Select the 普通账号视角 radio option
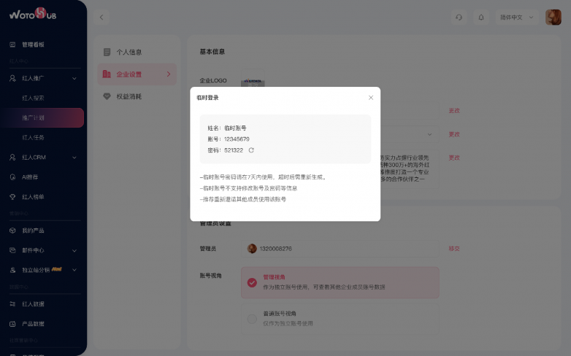Viewport: 571px width, 356px height. pos(252,319)
